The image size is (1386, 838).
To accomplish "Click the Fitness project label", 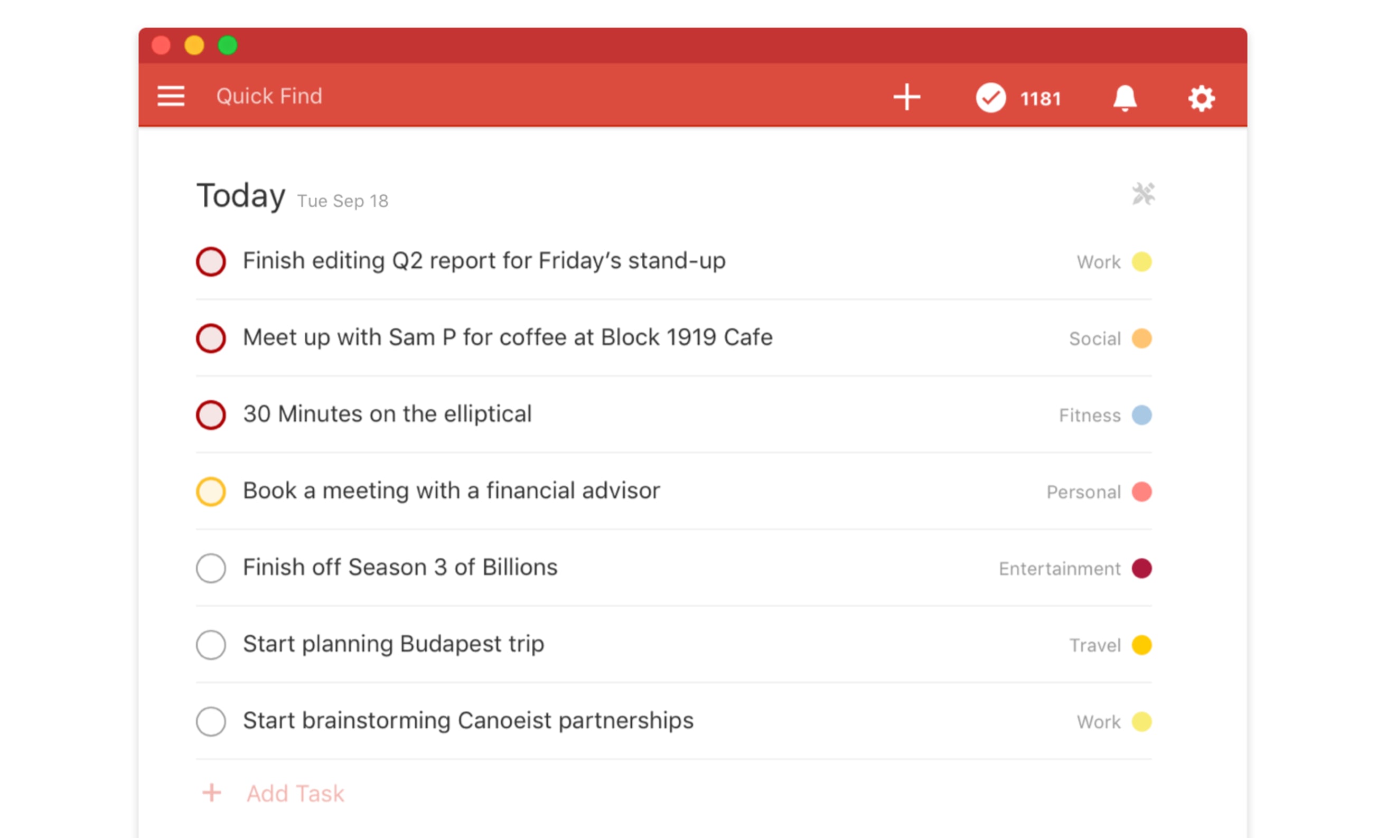I will click(1090, 415).
